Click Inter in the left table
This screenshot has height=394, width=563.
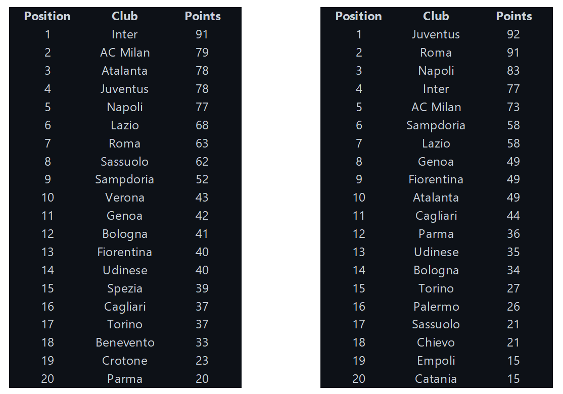(125, 34)
